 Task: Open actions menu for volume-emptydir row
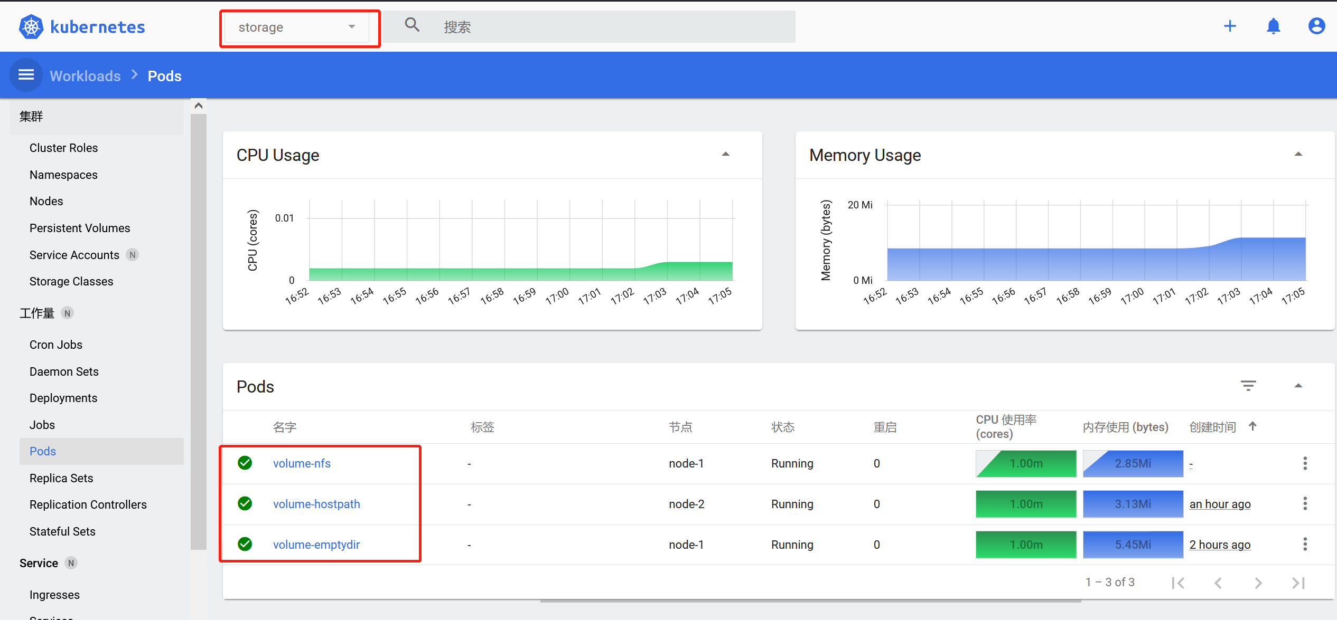1305,545
